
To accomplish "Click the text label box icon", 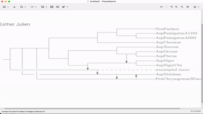I will [x=52, y=7].
